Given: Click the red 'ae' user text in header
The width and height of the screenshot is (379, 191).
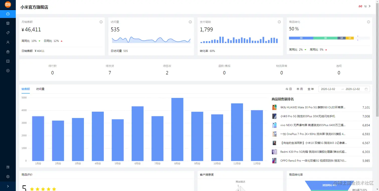Looking at the screenshot, I should pos(360,6).
